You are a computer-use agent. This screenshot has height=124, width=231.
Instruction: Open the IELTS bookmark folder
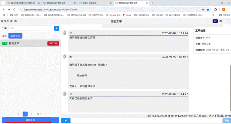tap(14, 15)
